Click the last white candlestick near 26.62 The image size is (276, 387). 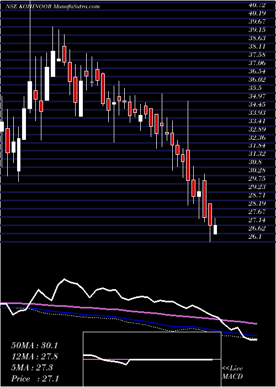(x=215, y=229)
